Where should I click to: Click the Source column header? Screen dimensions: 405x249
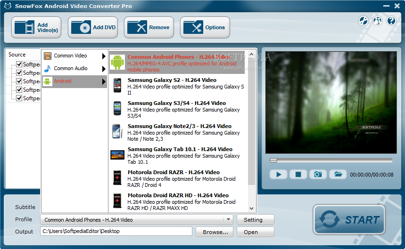pos(23,55)
